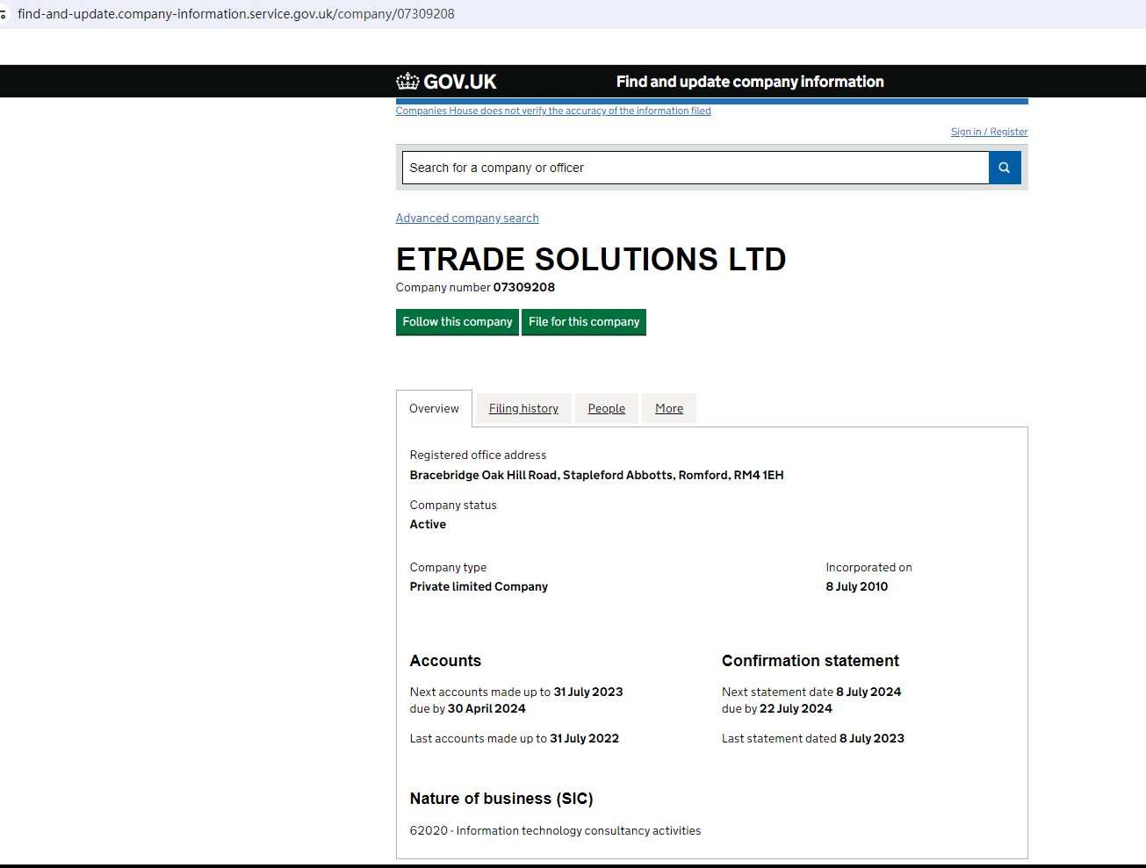The height and width of the screenshot is (868, 1146).
Task: Focus the company or officer search box
Action: click(695, 168)
